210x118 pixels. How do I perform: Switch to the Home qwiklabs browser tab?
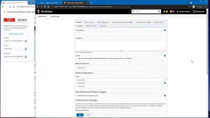49,3
